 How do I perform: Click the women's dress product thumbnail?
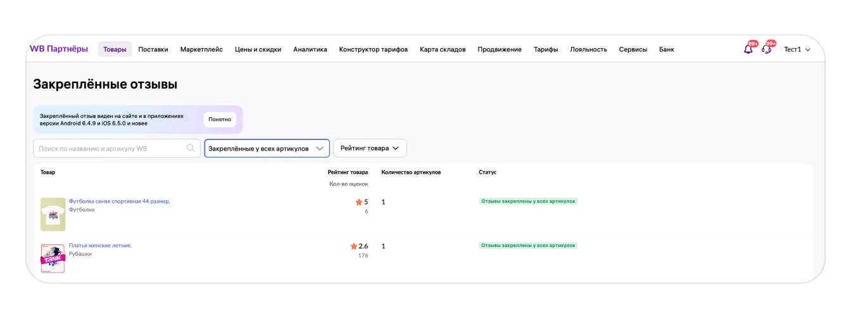[53, 258]
